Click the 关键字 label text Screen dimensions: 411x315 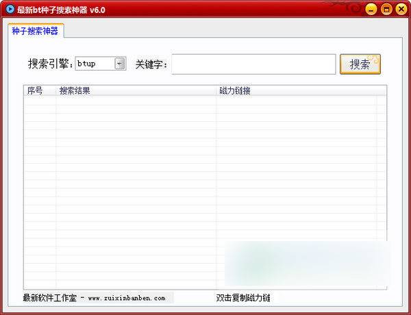(x=151, y=64)
